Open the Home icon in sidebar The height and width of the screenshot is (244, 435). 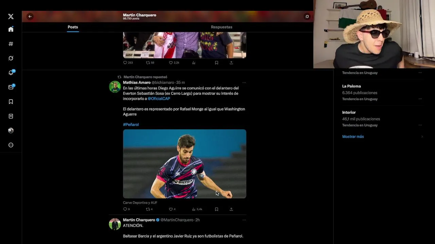coord(11,29)
